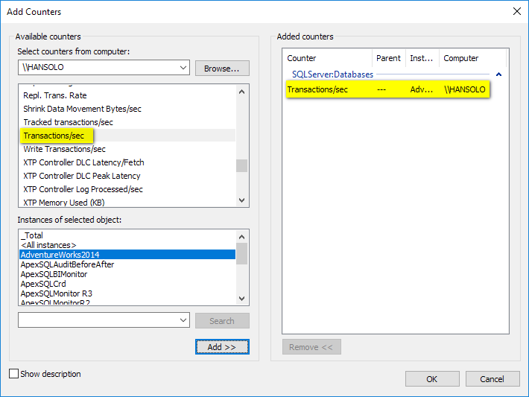Confirm with the OK button
Viewport: 529px width, 397px height.
(432, 378)
